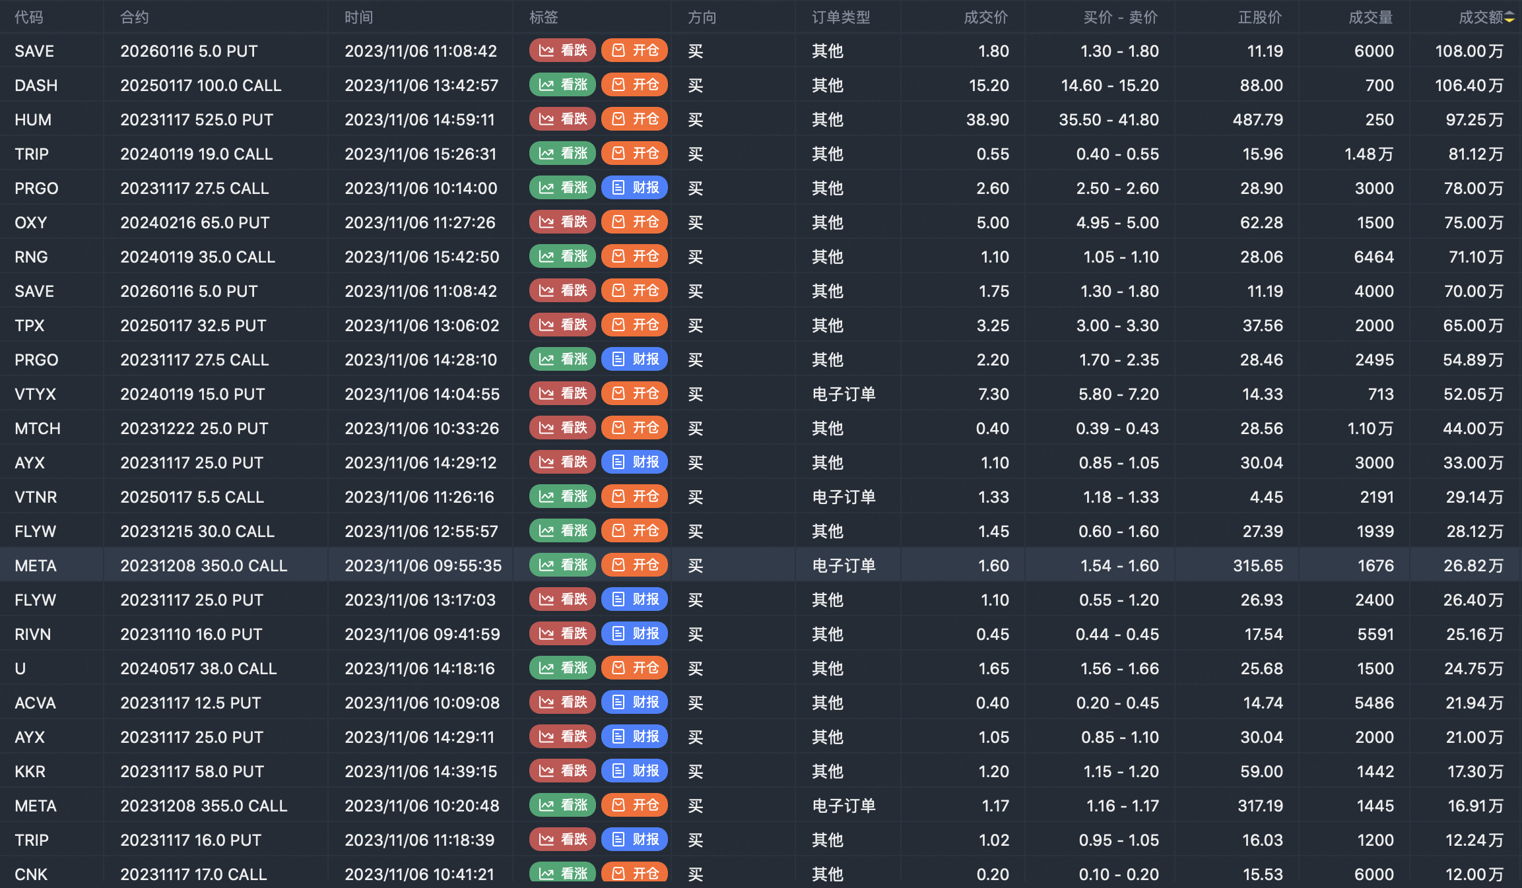The image size is (1522, 888).
Task: Click time 2023/11/06 15:42:50
Action: tap(422, 257)
